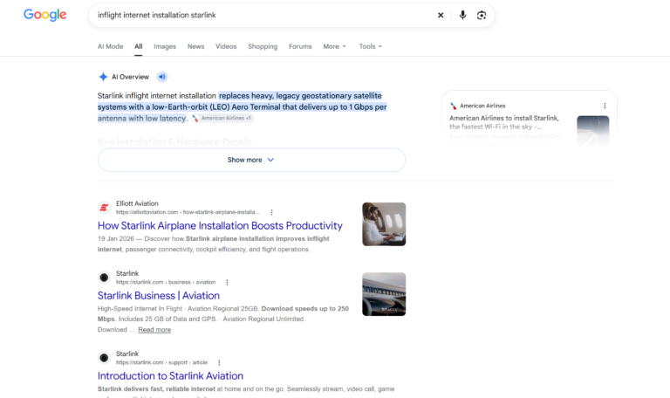Image resolution: width=670 pixels, height=398 pixels.
Task: Open the Starlink aviation airplane thumbnail
Action: pyautogui.click(x=384, y=294)
